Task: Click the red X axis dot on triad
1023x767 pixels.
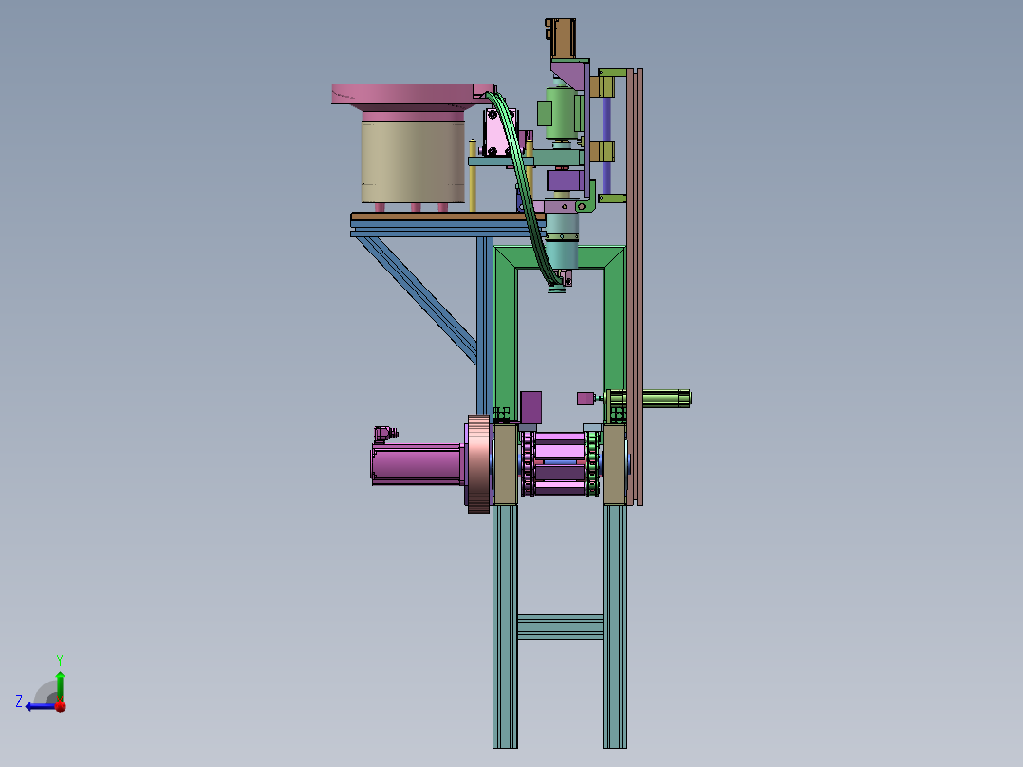Action: [x=61, y=706]
